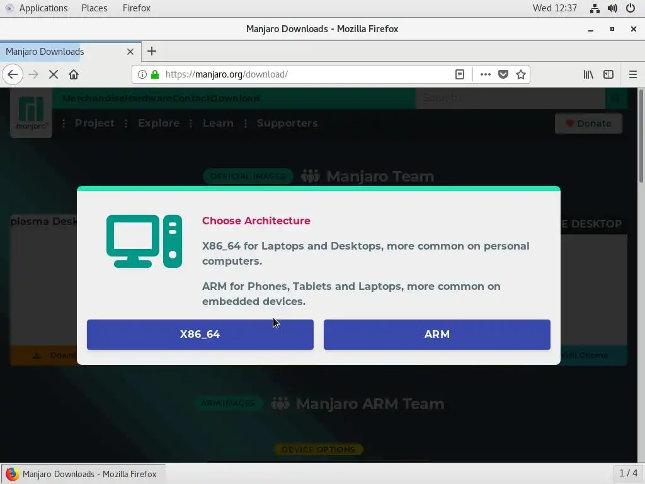Screen dimensions: 645x484
Task: Choose the X86_64 architecture
Action: click(x=200, y=334)
